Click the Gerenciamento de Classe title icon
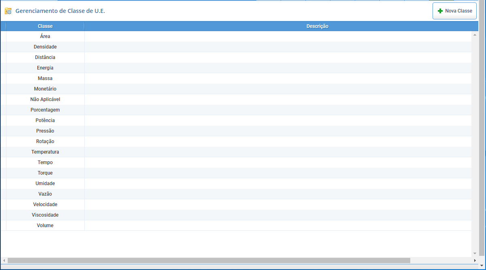Image resolution: width=486 pixels, height=270 pixels. 8,11
